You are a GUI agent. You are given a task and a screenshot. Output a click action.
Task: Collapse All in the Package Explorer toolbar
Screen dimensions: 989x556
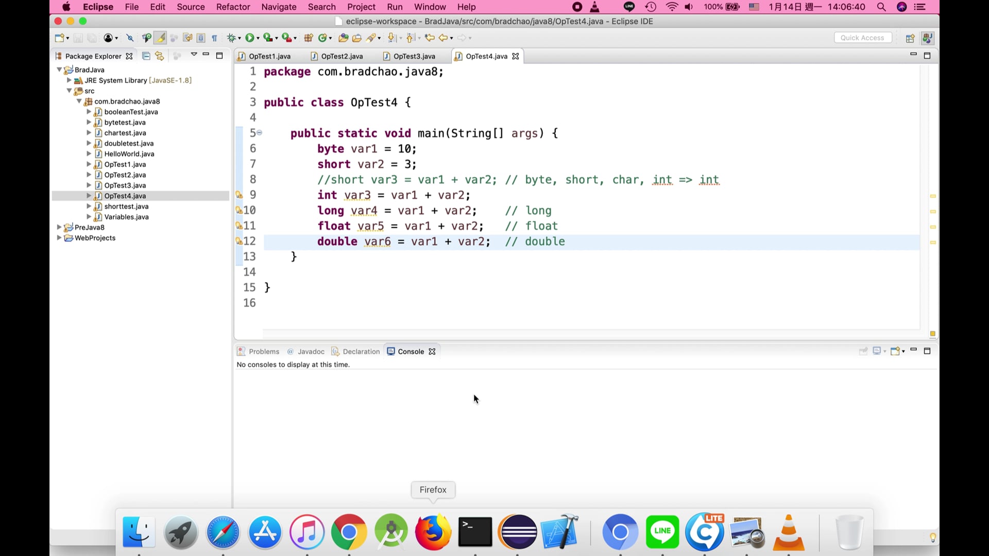146,56
